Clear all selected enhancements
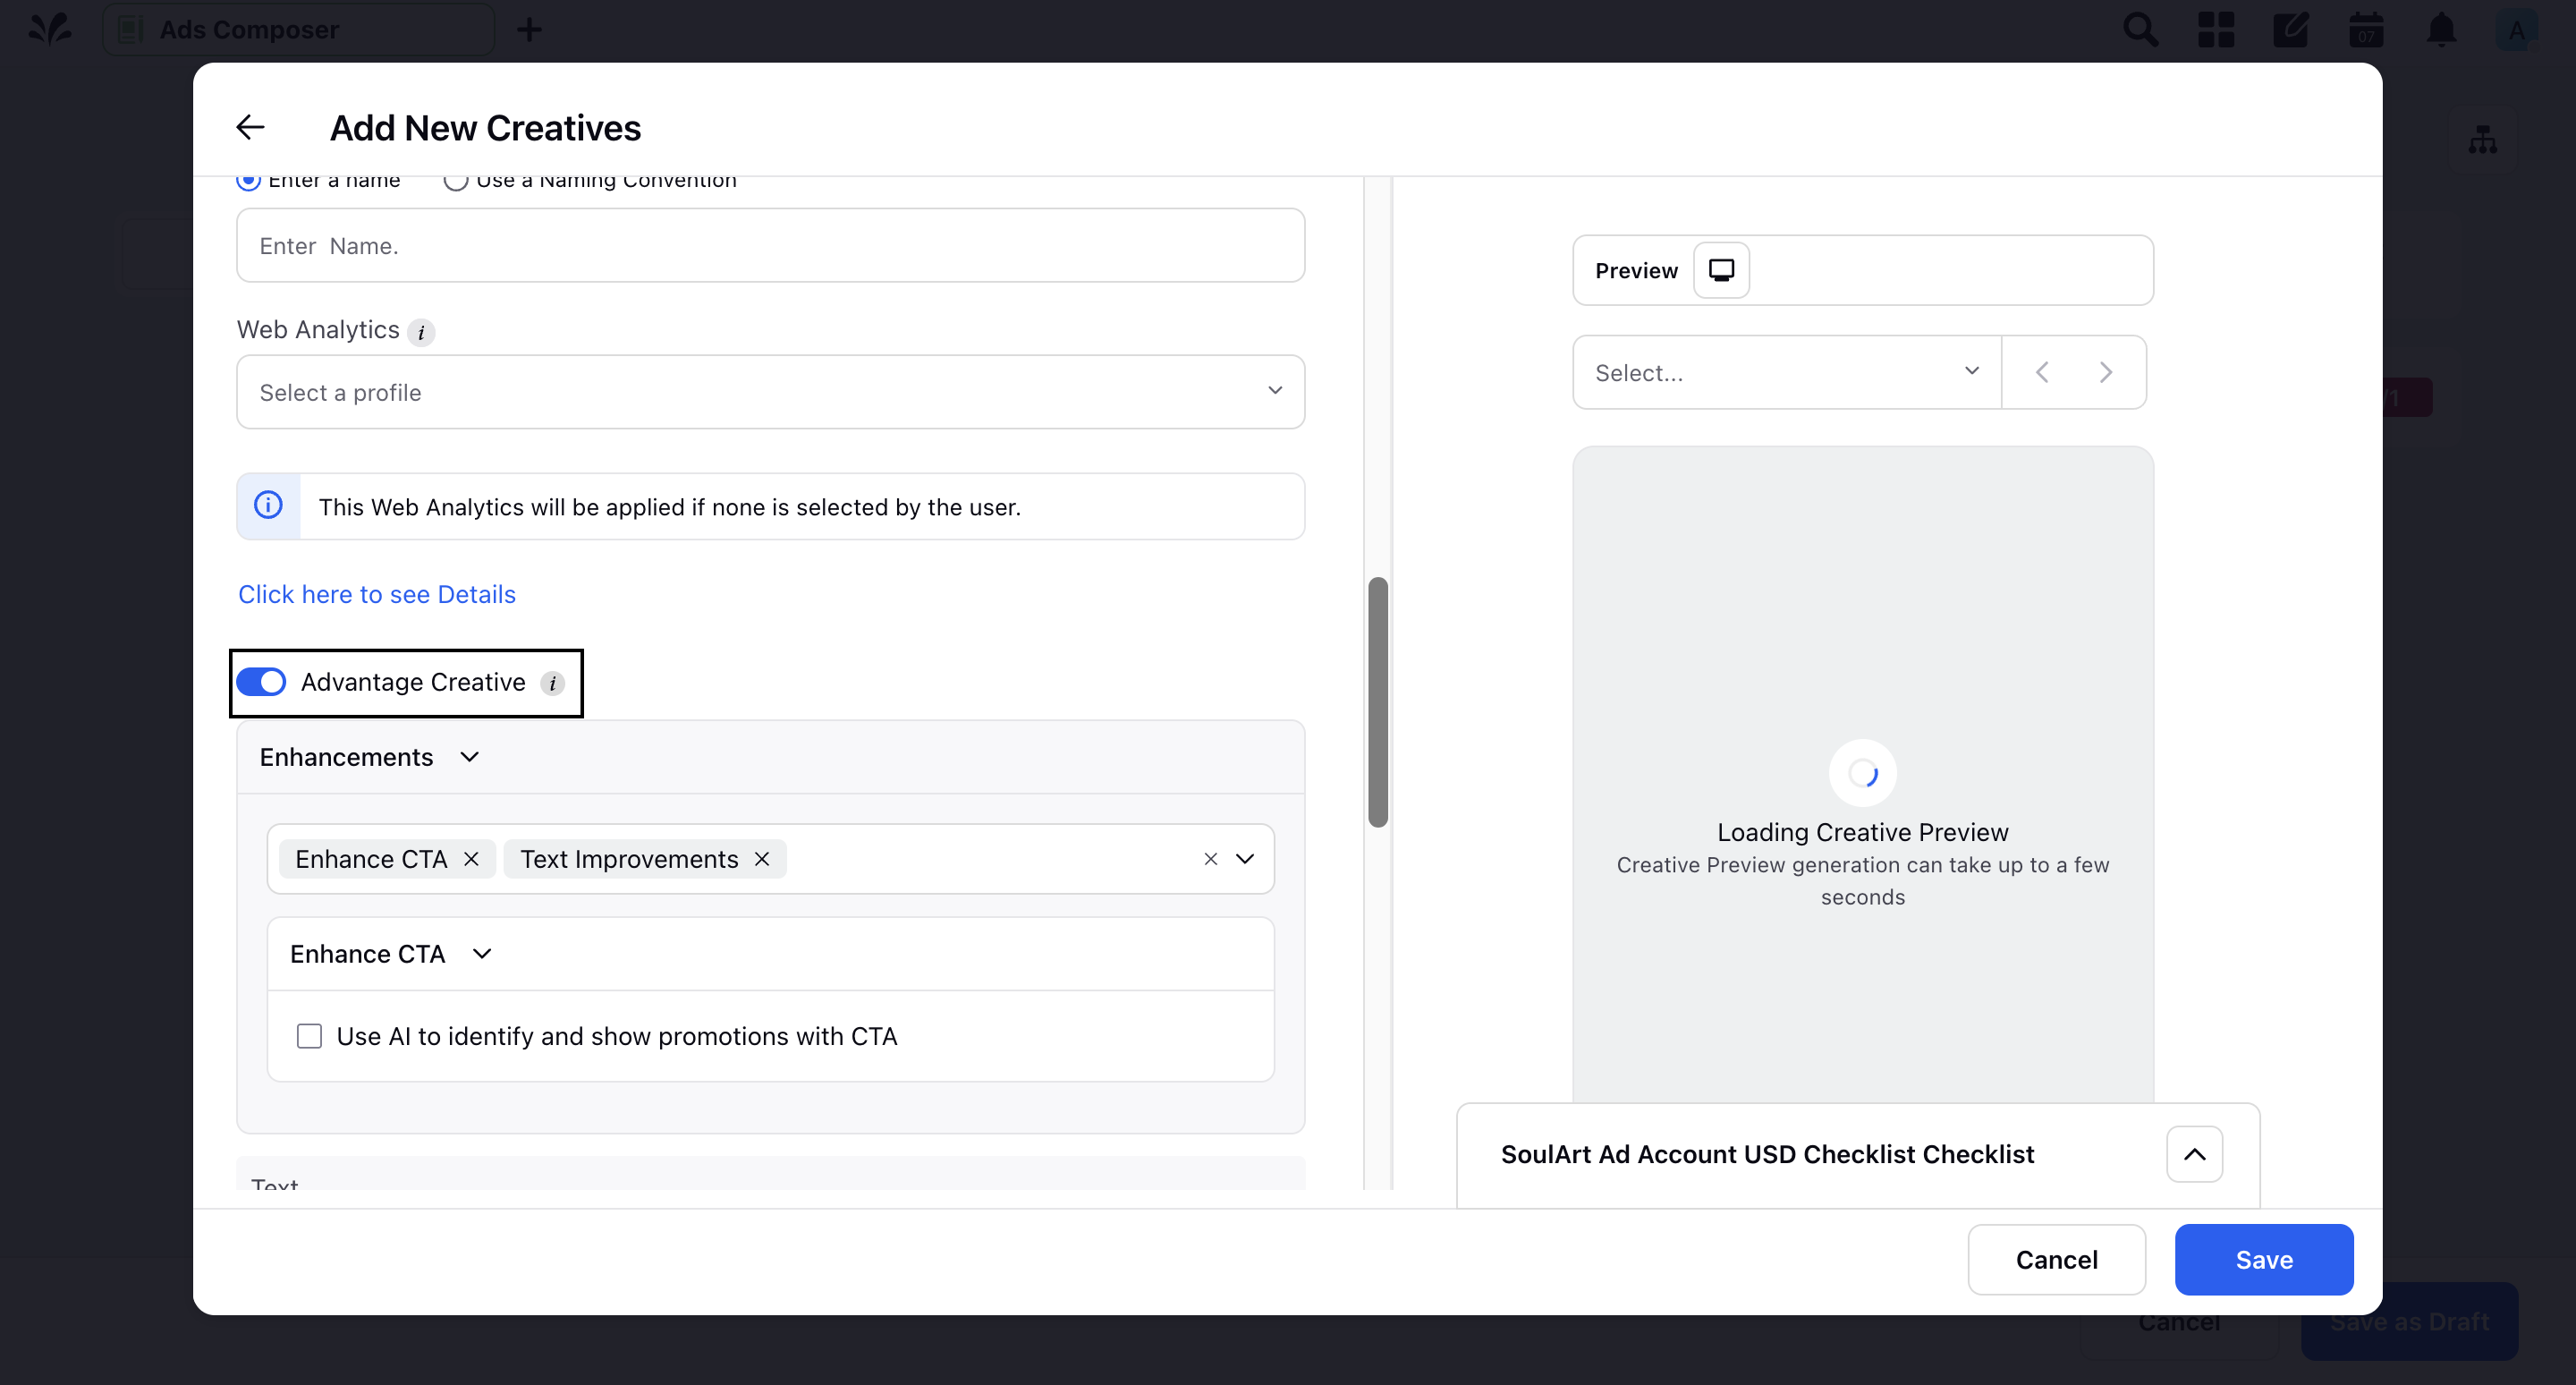 pyautogui.click(x=1210, y=859)
